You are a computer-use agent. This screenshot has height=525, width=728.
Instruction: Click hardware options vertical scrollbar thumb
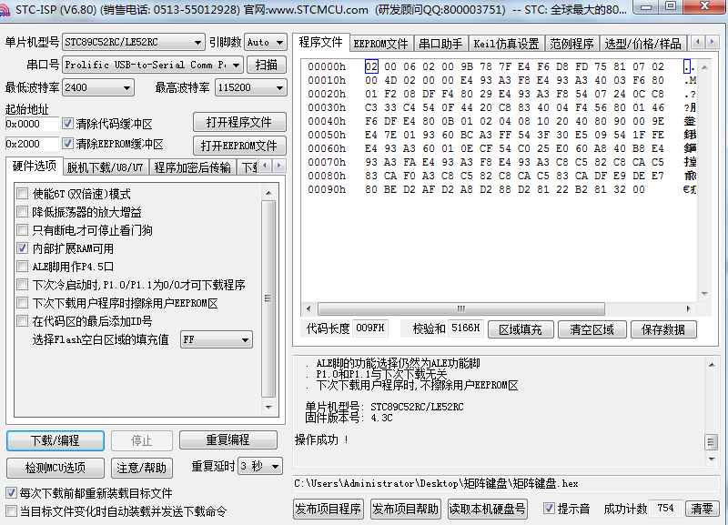tap(268, 298)
